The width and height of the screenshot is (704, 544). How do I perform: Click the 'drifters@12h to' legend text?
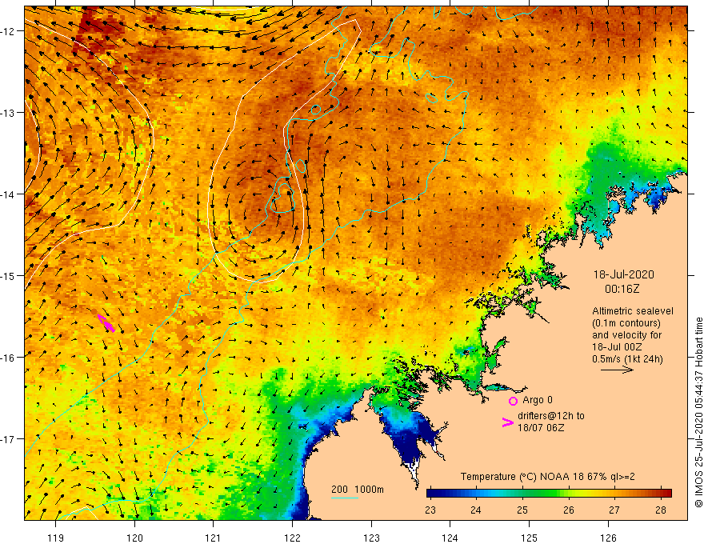pyautogui.click(x=551, y=416)
